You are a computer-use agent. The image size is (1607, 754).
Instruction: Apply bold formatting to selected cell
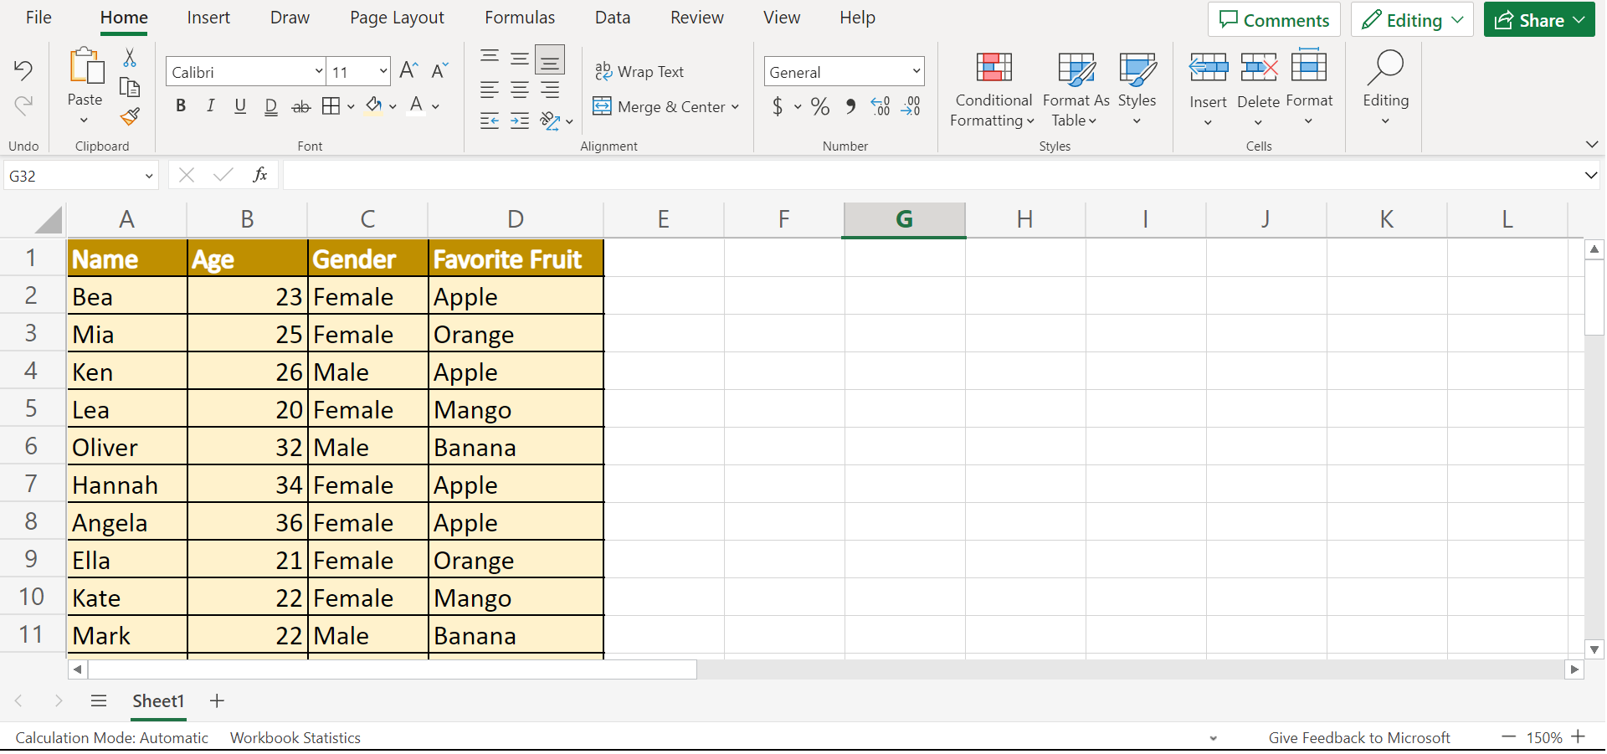[x=180, y=105]
